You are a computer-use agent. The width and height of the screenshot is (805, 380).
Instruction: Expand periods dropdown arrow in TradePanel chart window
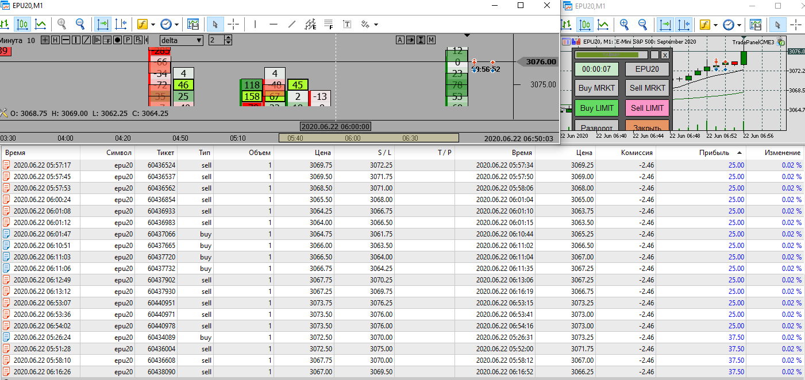(739, 25)
